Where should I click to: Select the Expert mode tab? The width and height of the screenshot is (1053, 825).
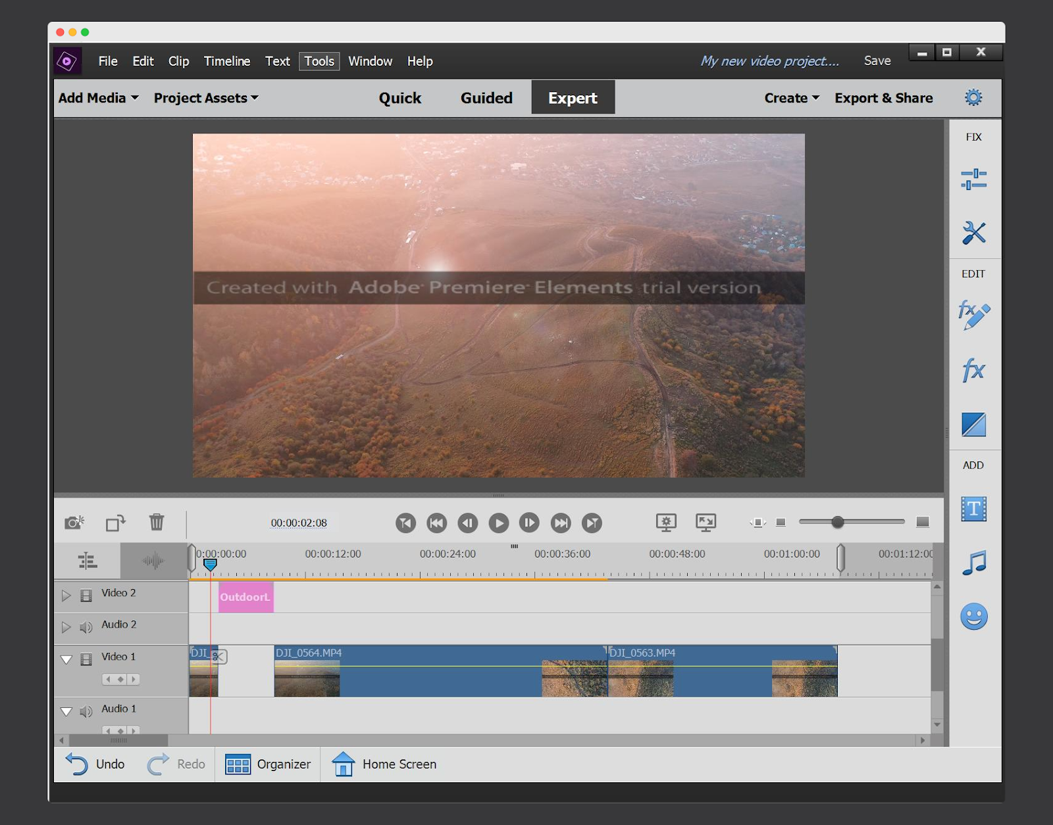point(573,98)
